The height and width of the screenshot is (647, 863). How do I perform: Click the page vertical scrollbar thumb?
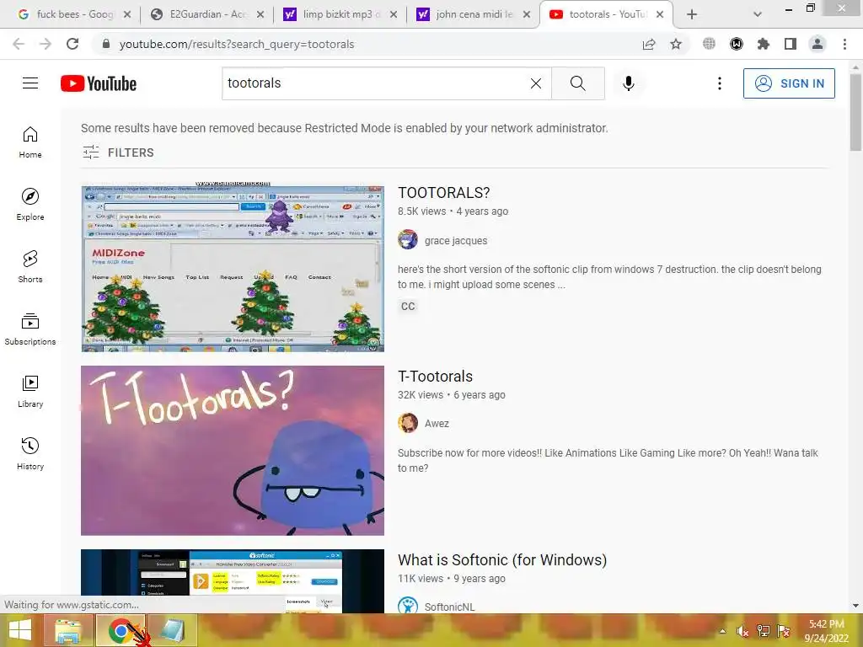[855, 112]
